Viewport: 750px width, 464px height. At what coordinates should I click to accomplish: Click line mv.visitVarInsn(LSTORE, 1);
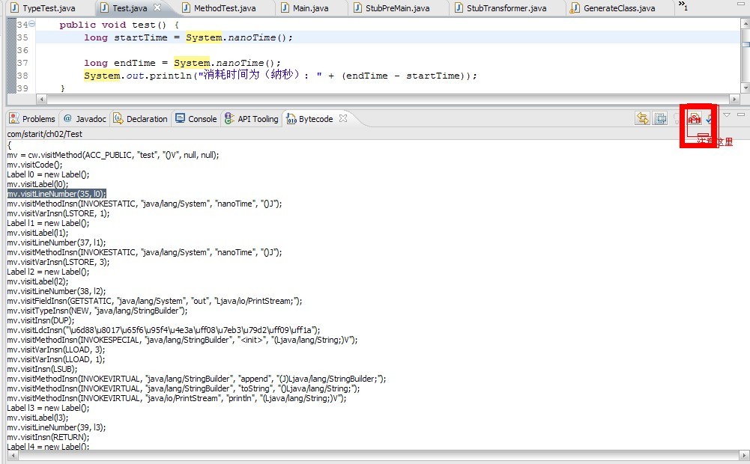click(x=58, y=213)
